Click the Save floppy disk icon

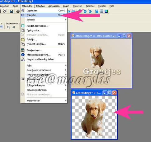(12, 11)
